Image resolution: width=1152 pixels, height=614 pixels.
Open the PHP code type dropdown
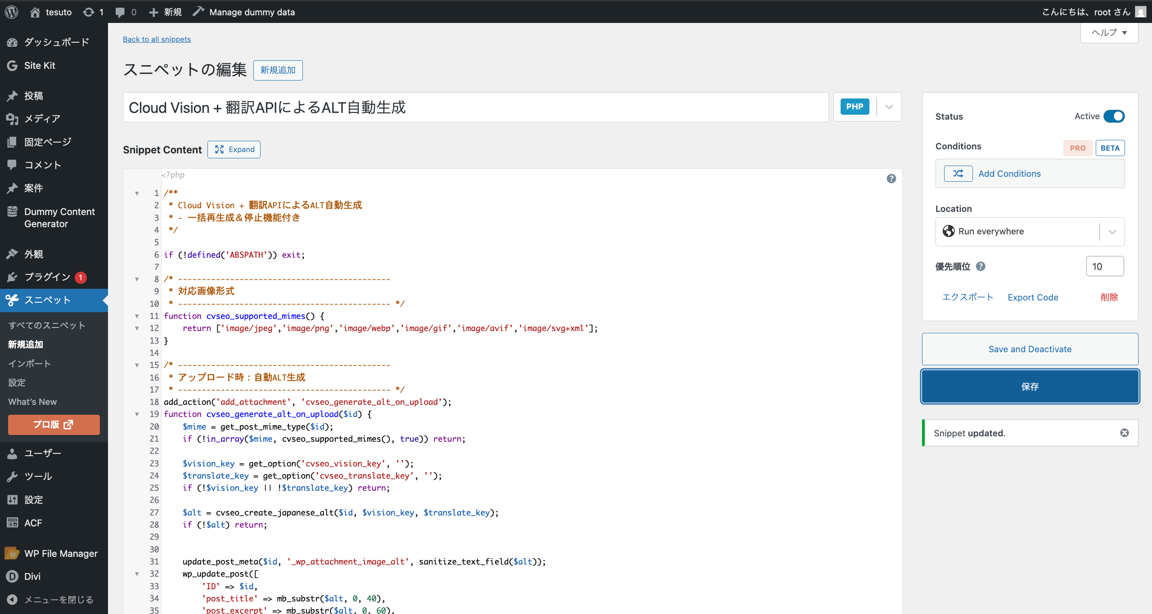[889, 107]
